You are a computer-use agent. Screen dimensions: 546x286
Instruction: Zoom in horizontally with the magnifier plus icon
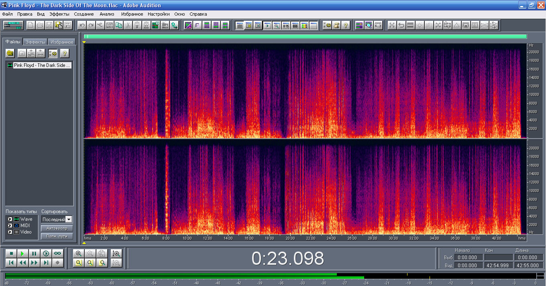pos(79,253)
